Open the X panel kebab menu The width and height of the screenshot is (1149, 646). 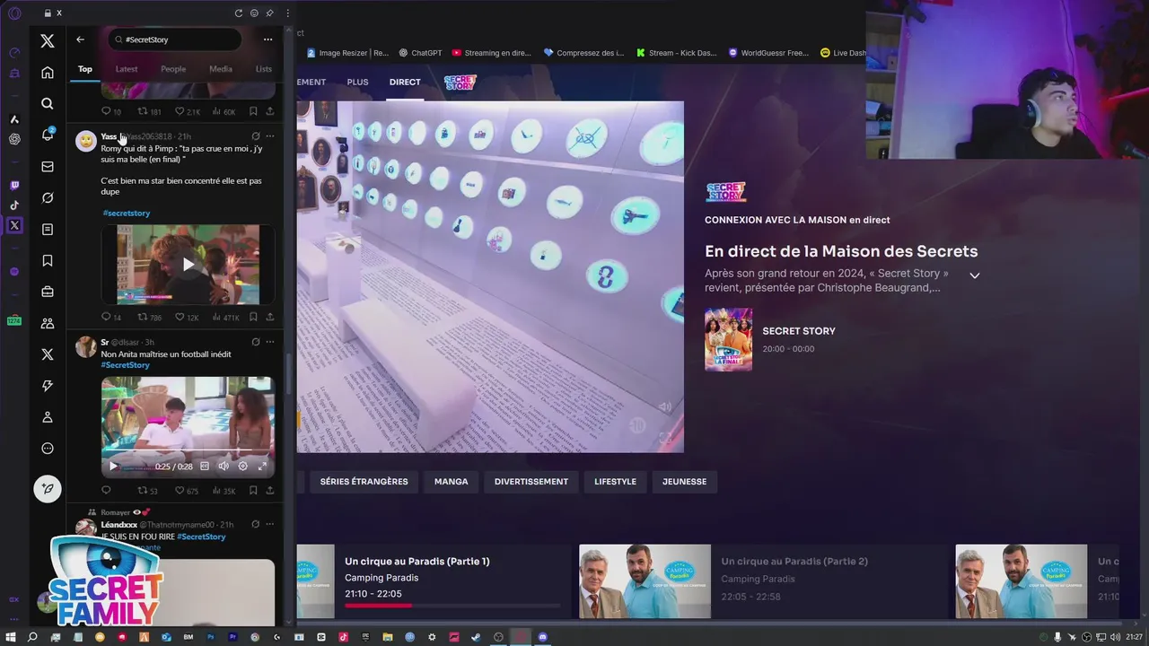287,13
